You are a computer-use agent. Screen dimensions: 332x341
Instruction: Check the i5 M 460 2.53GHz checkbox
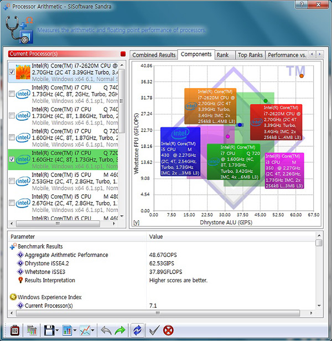(x=12, y=181)
